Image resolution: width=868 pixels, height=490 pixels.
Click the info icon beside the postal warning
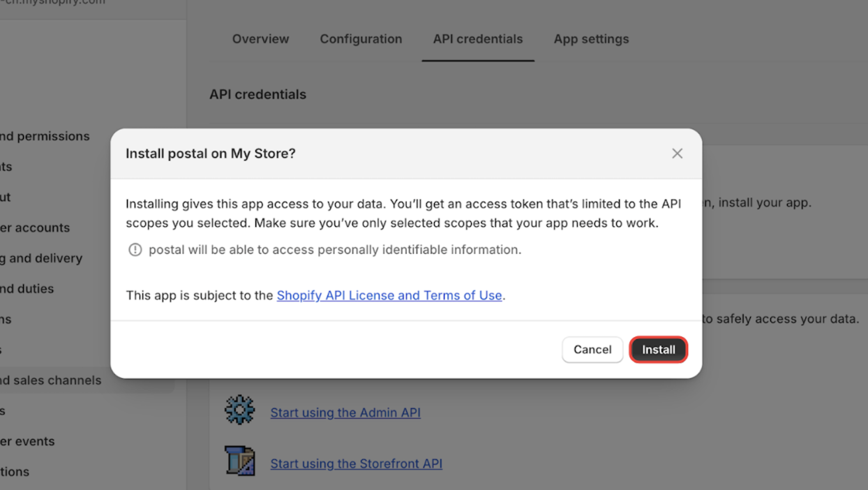[135, 250]
